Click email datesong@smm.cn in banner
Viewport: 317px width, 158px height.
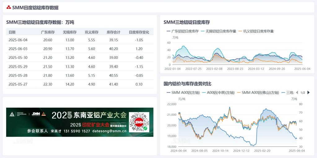(109, 131)
